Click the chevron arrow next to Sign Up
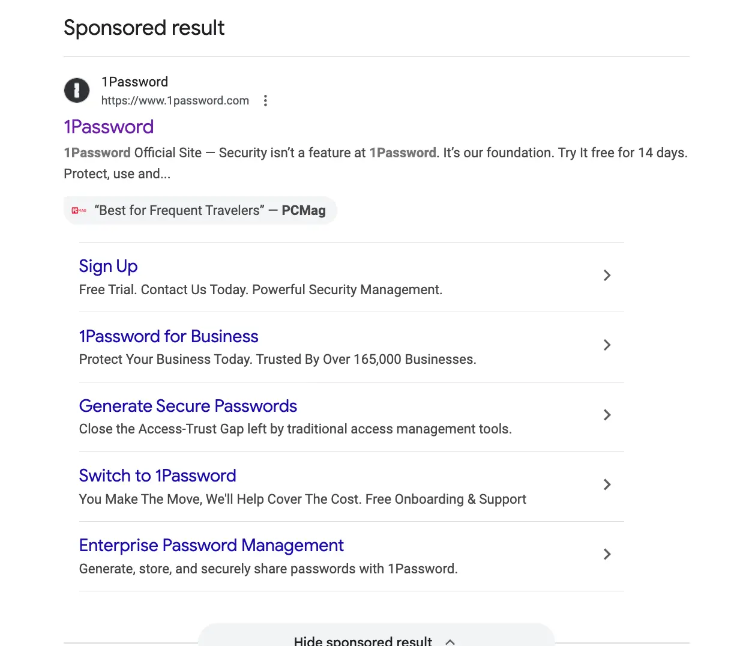Screen dimensions: 755x646 click(x=607, y=275)
